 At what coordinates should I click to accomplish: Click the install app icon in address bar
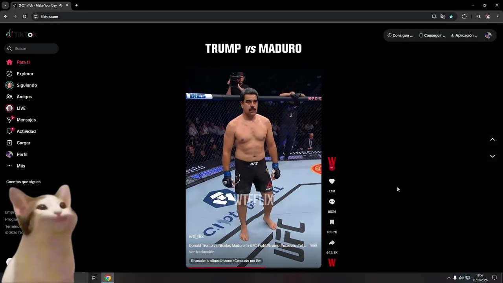click(434, 17)
